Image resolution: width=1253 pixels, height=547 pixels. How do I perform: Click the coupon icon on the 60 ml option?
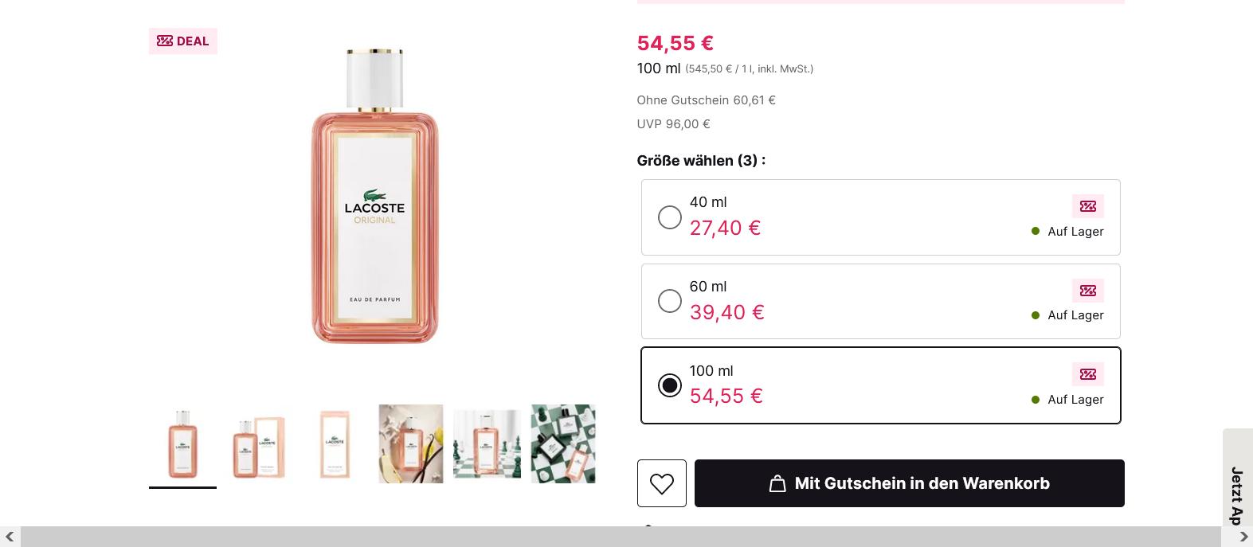click(1087, 291)
